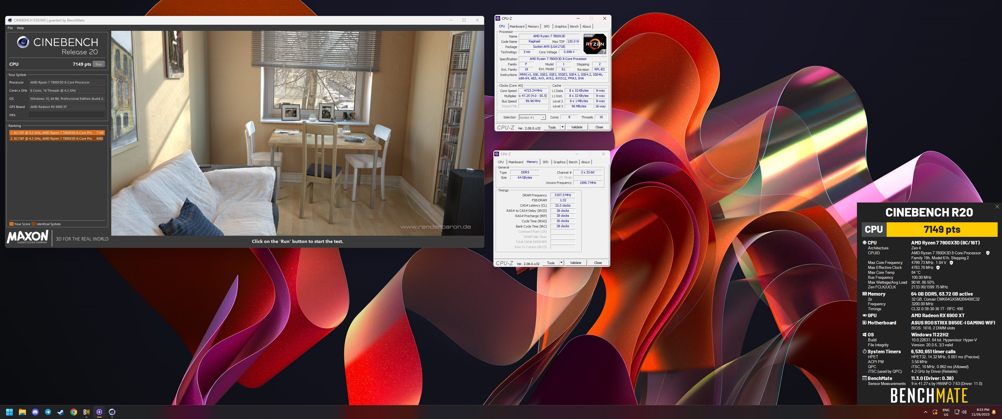Switch to Cinebench via taskbar icon
Screen dimensions: 1002x419
(112, 412)
